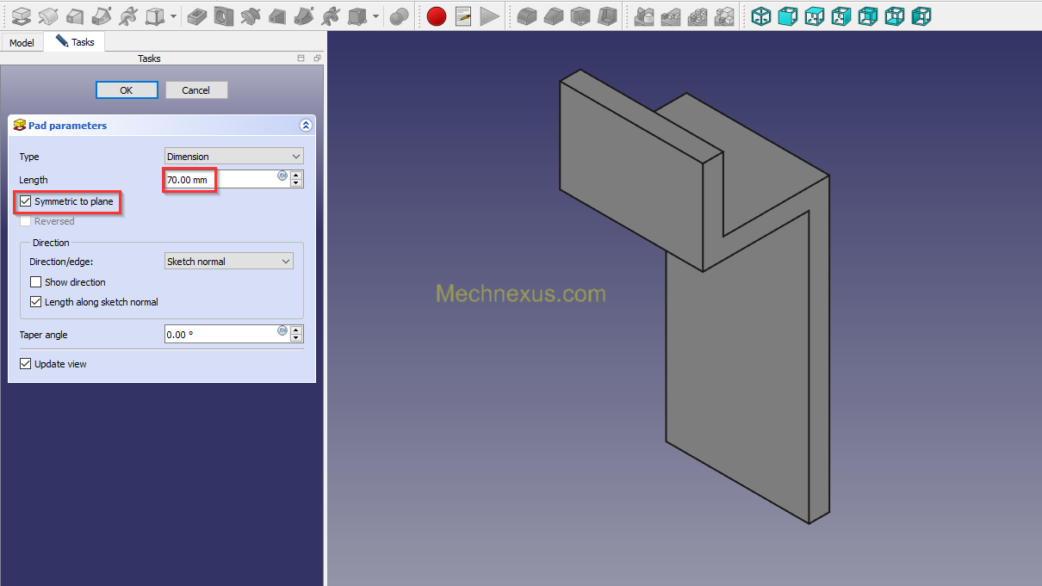Select the Groove tool icon

click(x=251, y=15)
